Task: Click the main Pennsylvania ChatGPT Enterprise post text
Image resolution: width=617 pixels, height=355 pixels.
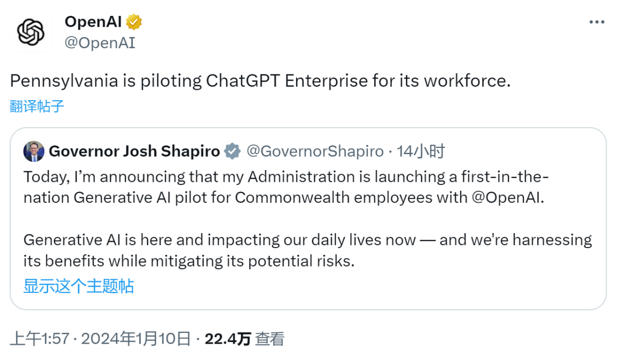Action: click(260, 81)
